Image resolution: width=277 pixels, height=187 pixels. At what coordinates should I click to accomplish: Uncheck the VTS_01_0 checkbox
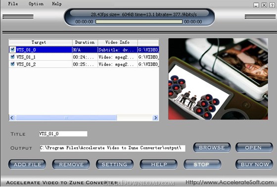(x=12, y=50)
